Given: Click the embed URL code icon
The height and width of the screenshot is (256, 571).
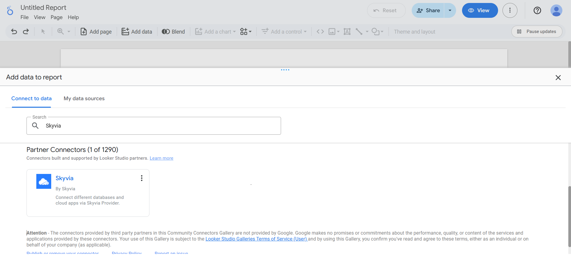Looking at the screenshot, I should click(320, 32).
